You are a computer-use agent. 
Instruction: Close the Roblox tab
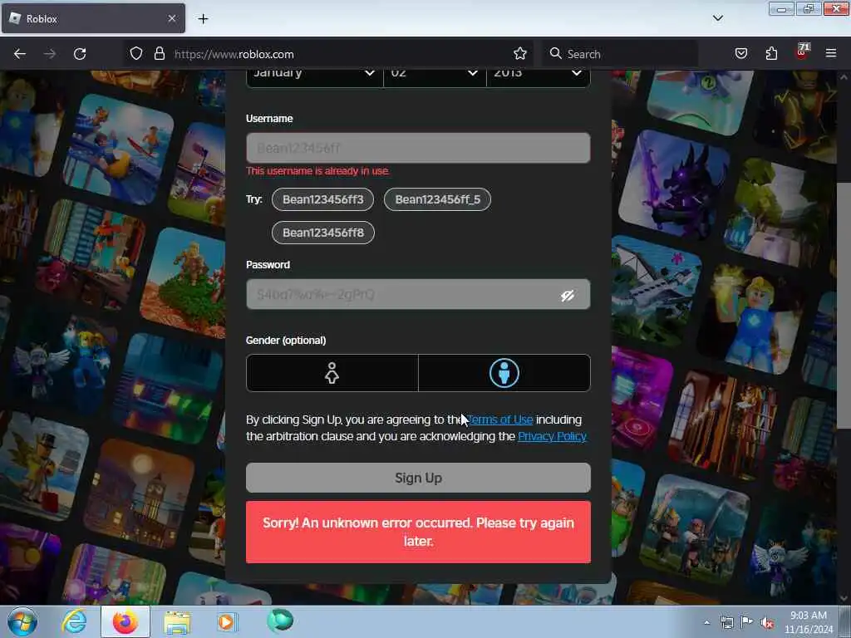171,18
